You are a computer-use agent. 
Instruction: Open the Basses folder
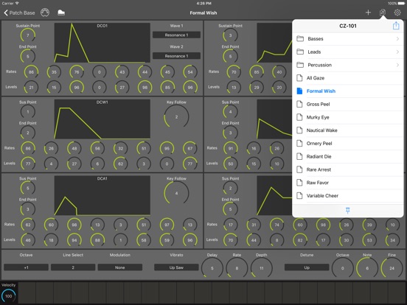pos(348,38)
